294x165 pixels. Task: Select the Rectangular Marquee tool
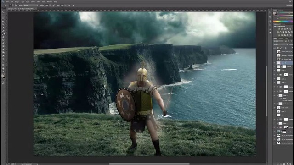point(3,15)
